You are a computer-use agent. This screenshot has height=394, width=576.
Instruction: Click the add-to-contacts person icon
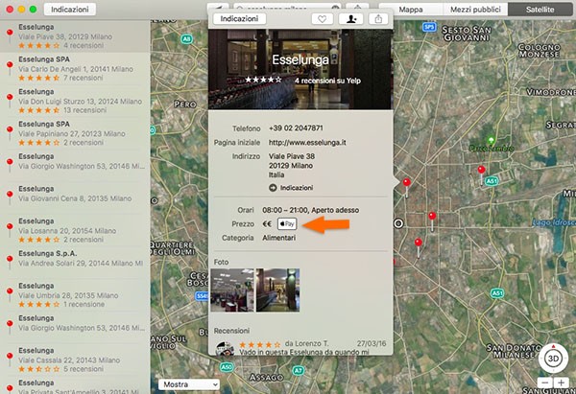(x=350, y=19)
